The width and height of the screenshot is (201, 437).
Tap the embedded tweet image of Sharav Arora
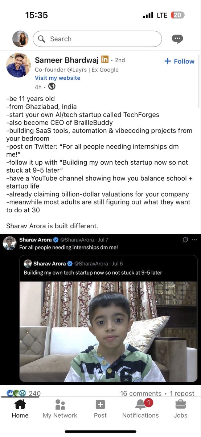[108, 331]
